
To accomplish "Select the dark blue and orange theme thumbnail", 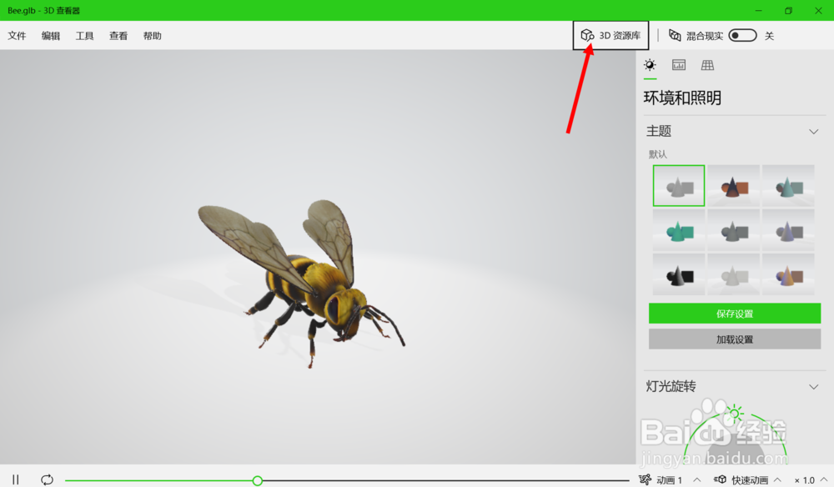I will [x=733, y=186].
